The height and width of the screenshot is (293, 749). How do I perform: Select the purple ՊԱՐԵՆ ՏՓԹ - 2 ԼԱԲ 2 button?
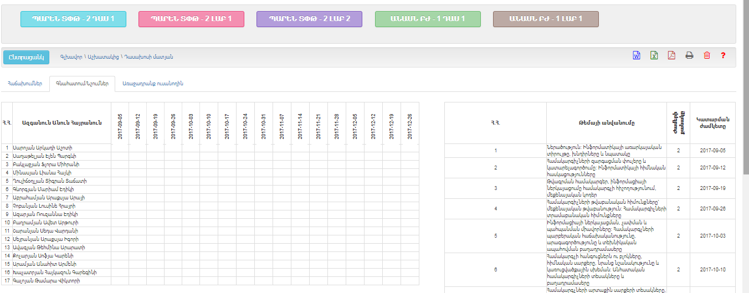tap(309, 19)
